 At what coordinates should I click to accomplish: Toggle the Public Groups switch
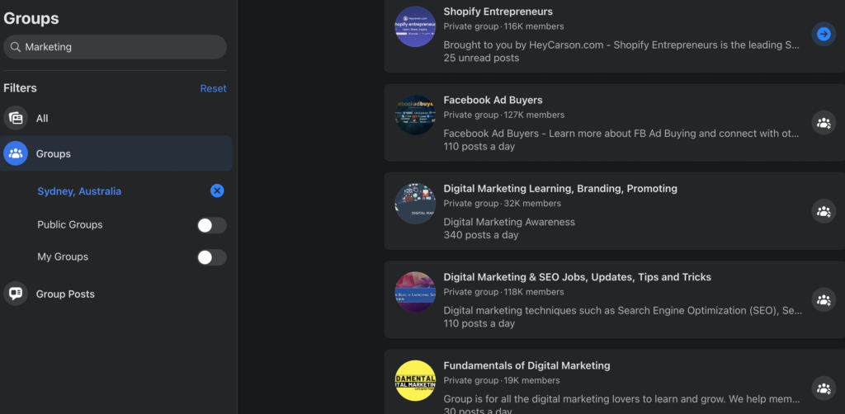(211, 225)
